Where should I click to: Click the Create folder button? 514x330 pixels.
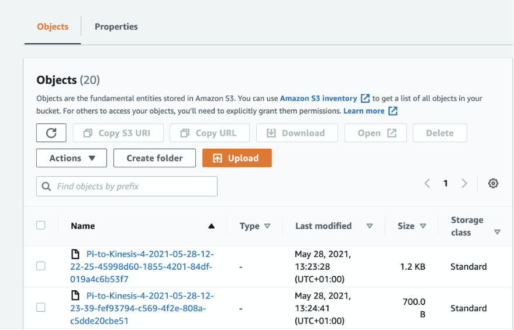154,158
